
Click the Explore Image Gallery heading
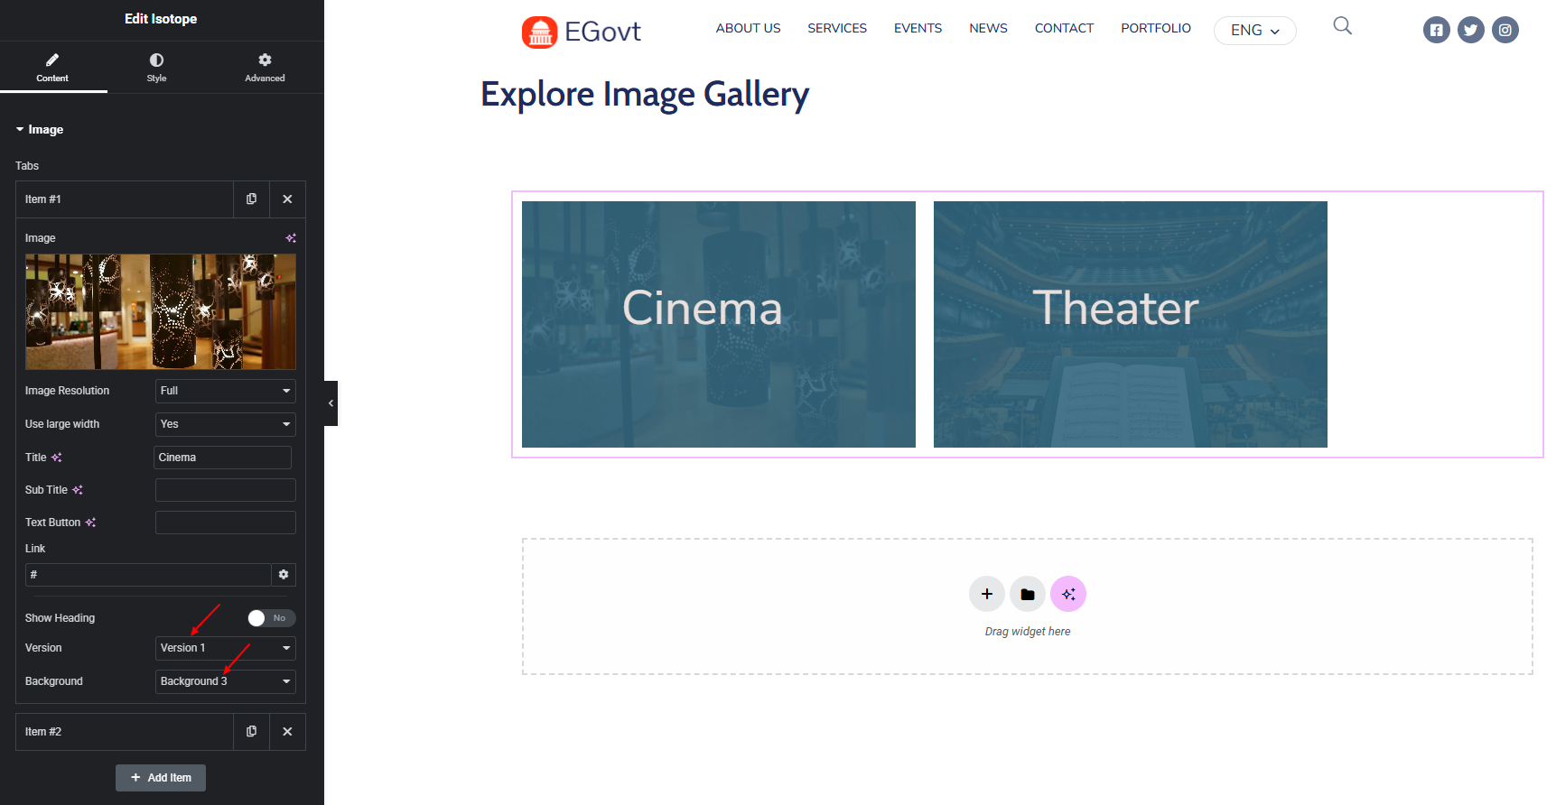(x=645, y=95)
